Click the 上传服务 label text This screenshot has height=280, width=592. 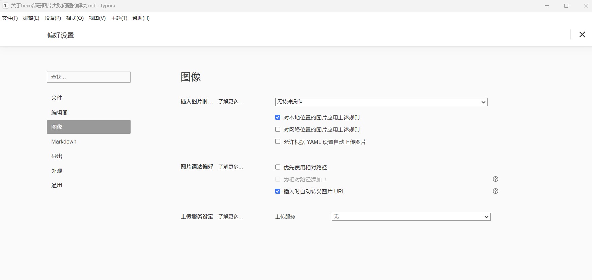coord(285,217)
